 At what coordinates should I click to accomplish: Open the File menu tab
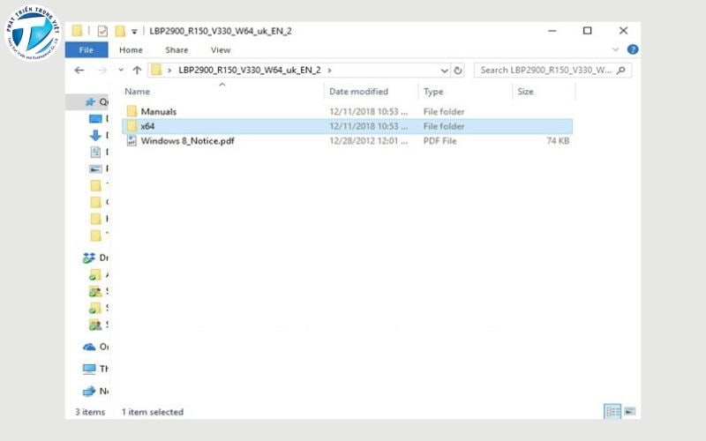click(86, 50)
